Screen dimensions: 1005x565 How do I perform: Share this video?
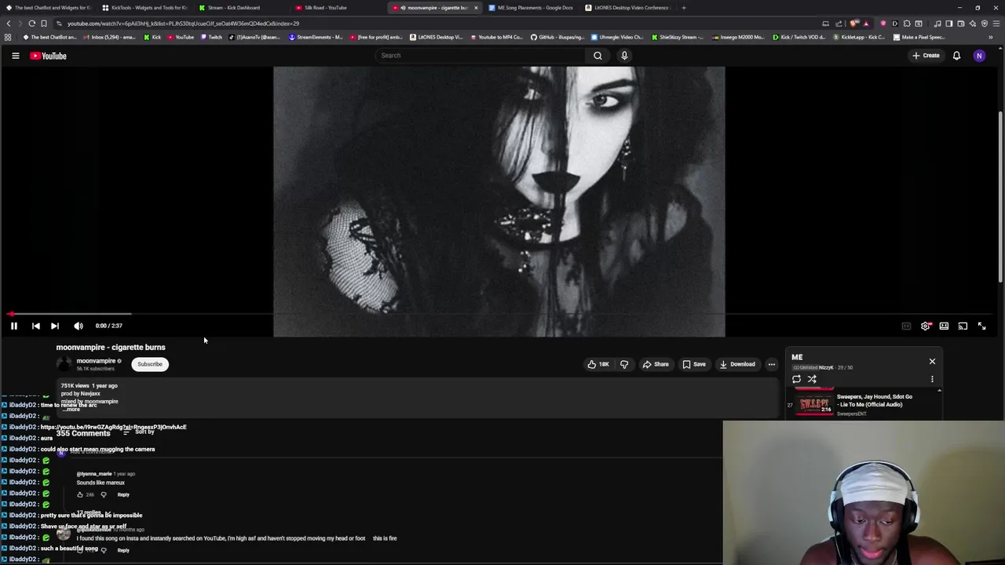pyautogui.click(x=656, y=364)
